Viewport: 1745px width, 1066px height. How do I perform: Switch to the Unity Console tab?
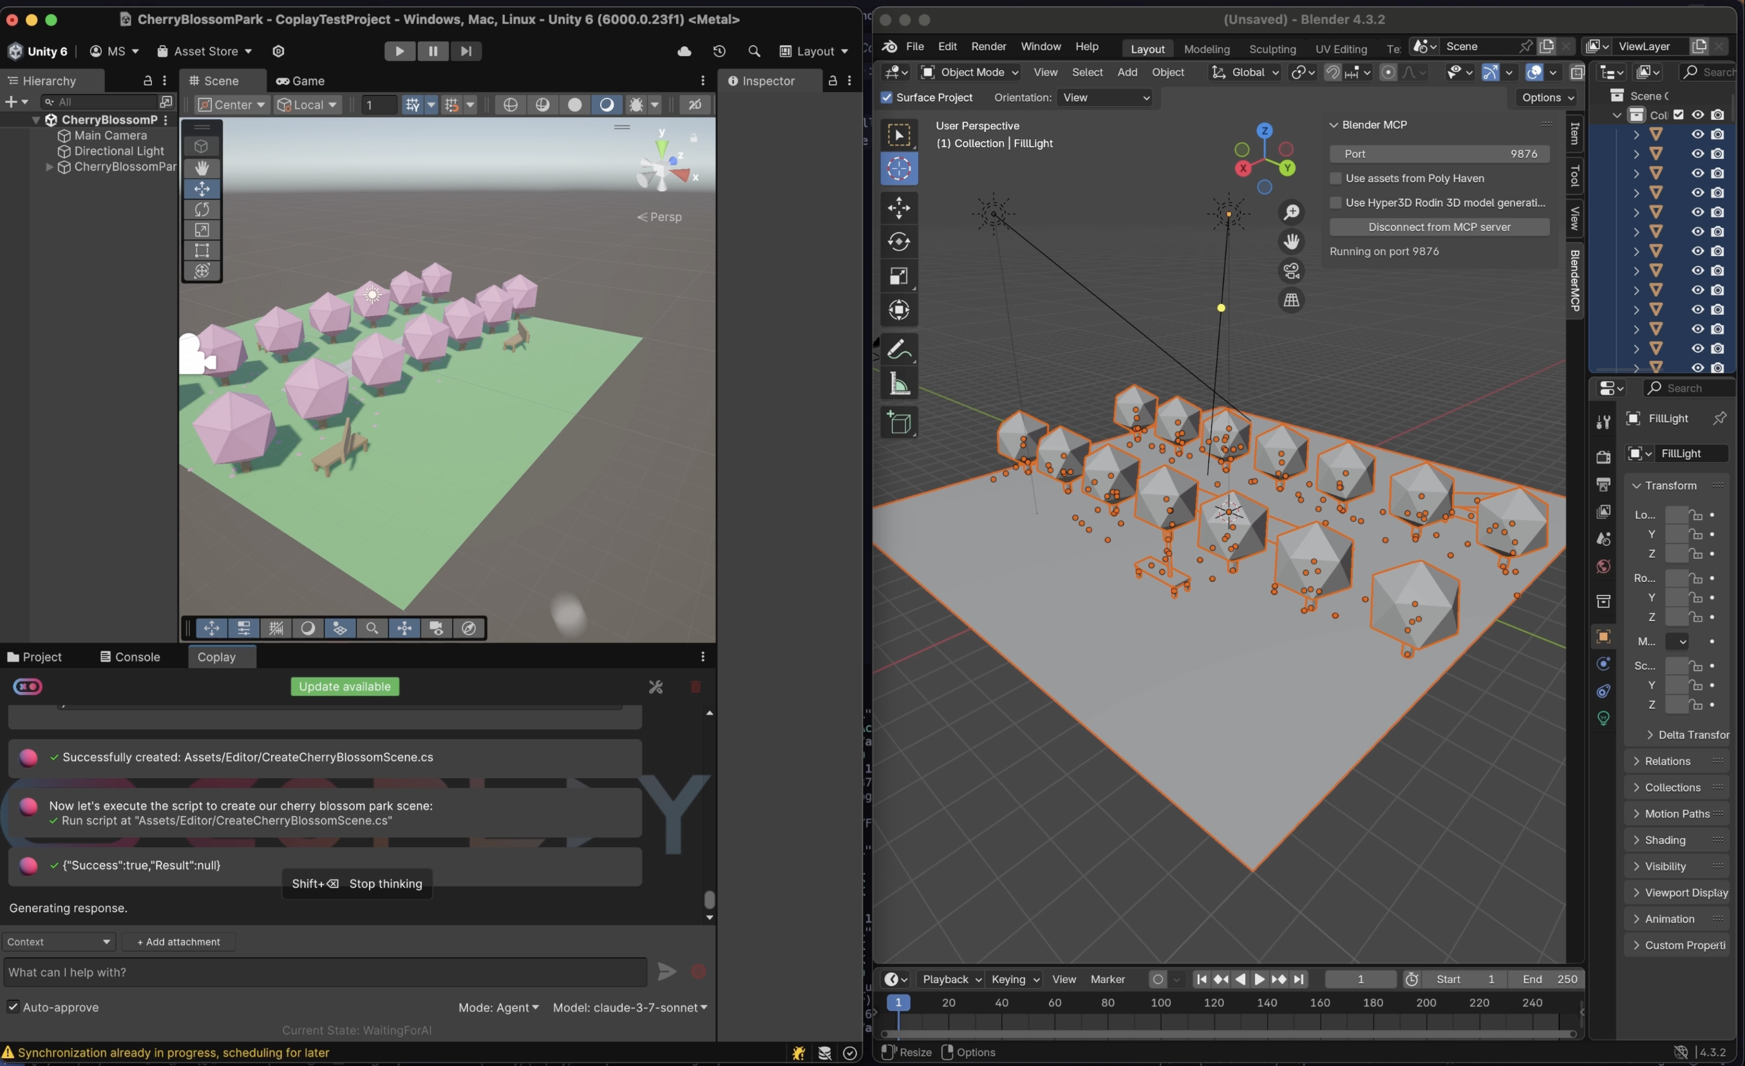click(x=130, y=657)
